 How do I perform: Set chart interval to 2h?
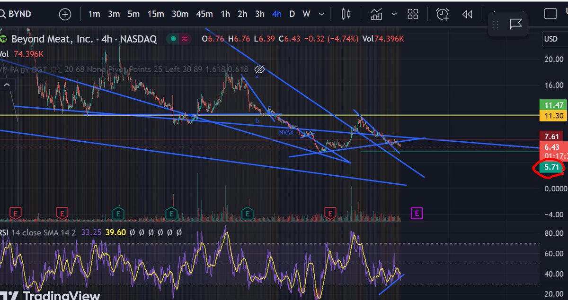point(242,14)
